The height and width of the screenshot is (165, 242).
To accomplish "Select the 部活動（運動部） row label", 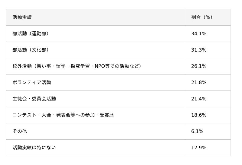I will [31, 34].
